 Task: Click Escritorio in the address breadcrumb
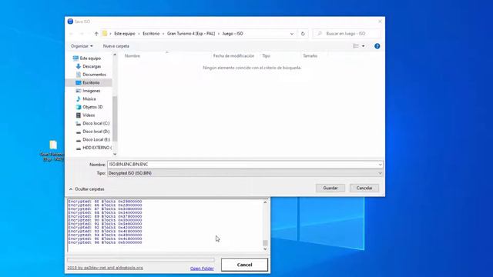point(151,34)
